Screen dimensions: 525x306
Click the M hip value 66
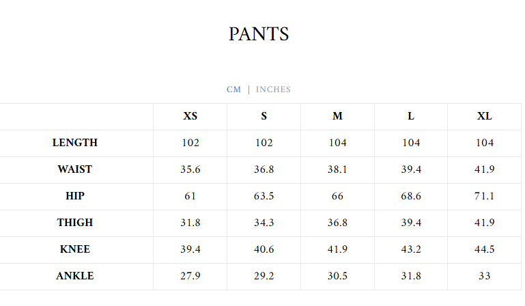click(337, 196)
